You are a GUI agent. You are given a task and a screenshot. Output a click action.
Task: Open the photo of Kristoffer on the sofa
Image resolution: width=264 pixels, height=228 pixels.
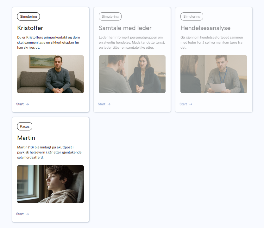coord(50,74)
